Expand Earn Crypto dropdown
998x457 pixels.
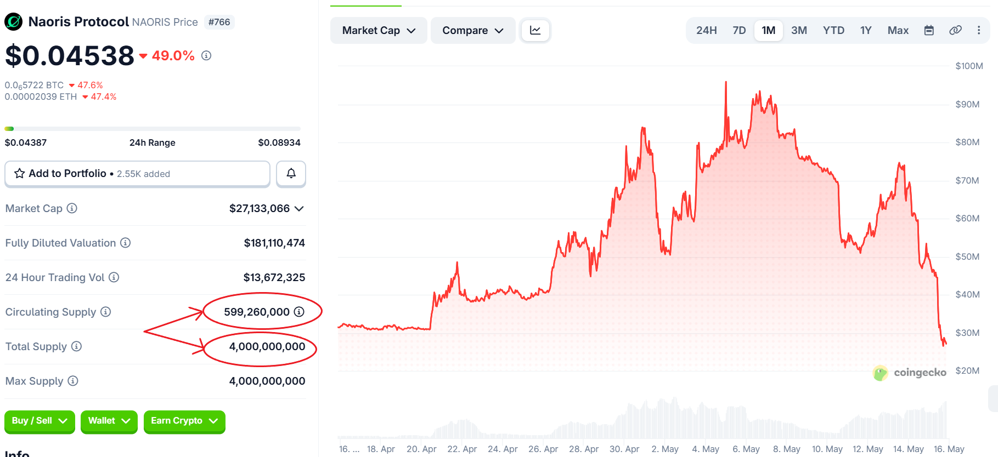point(184,421)
